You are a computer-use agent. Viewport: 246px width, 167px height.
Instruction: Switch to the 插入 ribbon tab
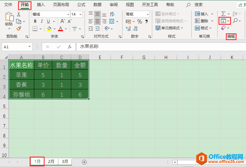[x=41, y=5]
